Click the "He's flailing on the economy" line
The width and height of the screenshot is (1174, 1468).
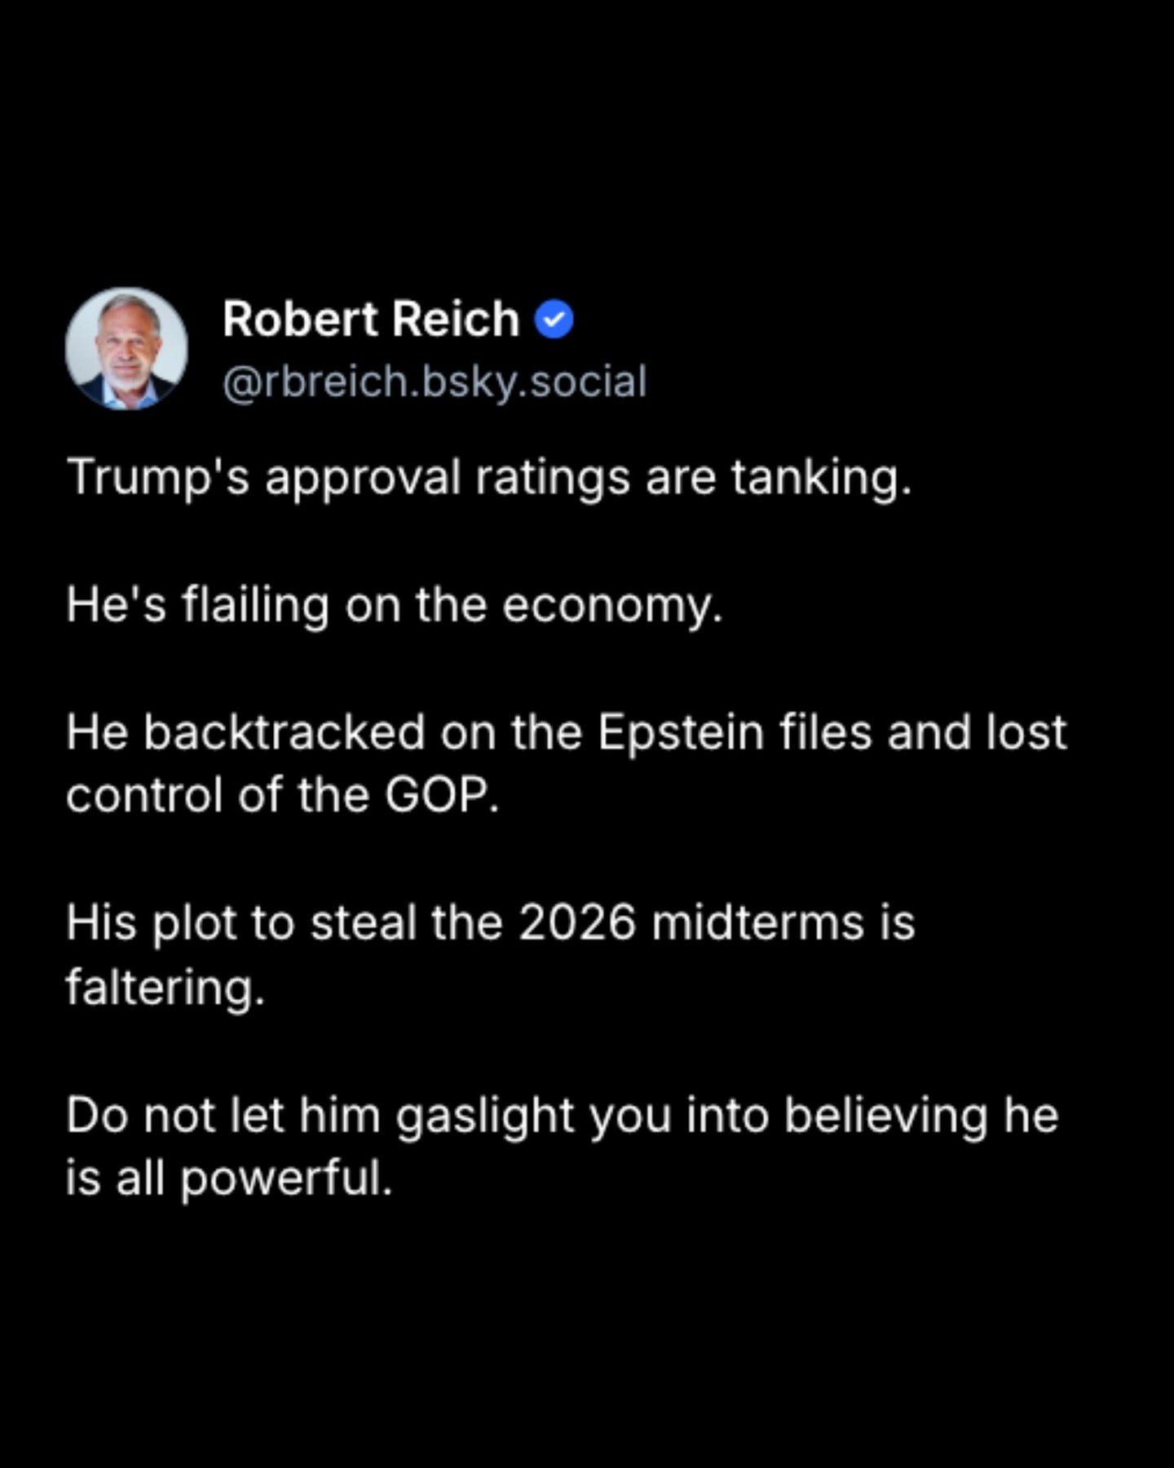coord(395,606)
